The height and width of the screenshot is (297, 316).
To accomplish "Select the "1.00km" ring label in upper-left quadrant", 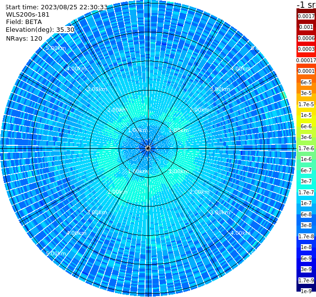I will click(x=138, y=130).
